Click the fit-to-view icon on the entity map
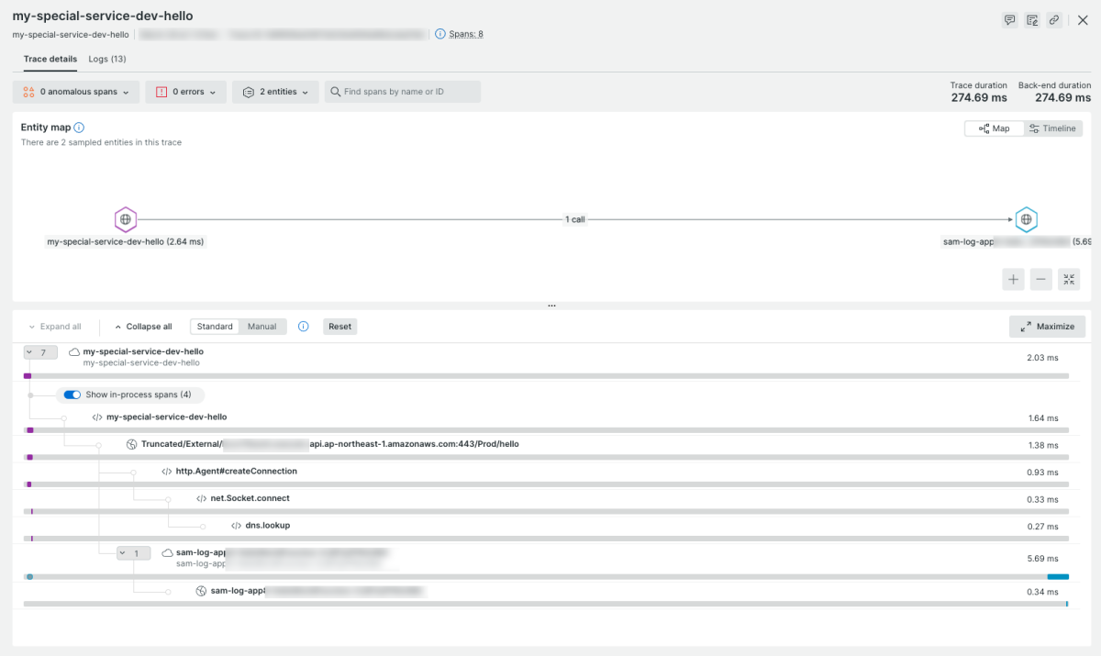The width and height of the screenshot is (1101, 656). (1069, 280)
